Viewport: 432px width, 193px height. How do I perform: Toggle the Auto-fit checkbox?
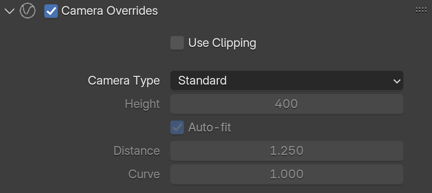point(177,128)
